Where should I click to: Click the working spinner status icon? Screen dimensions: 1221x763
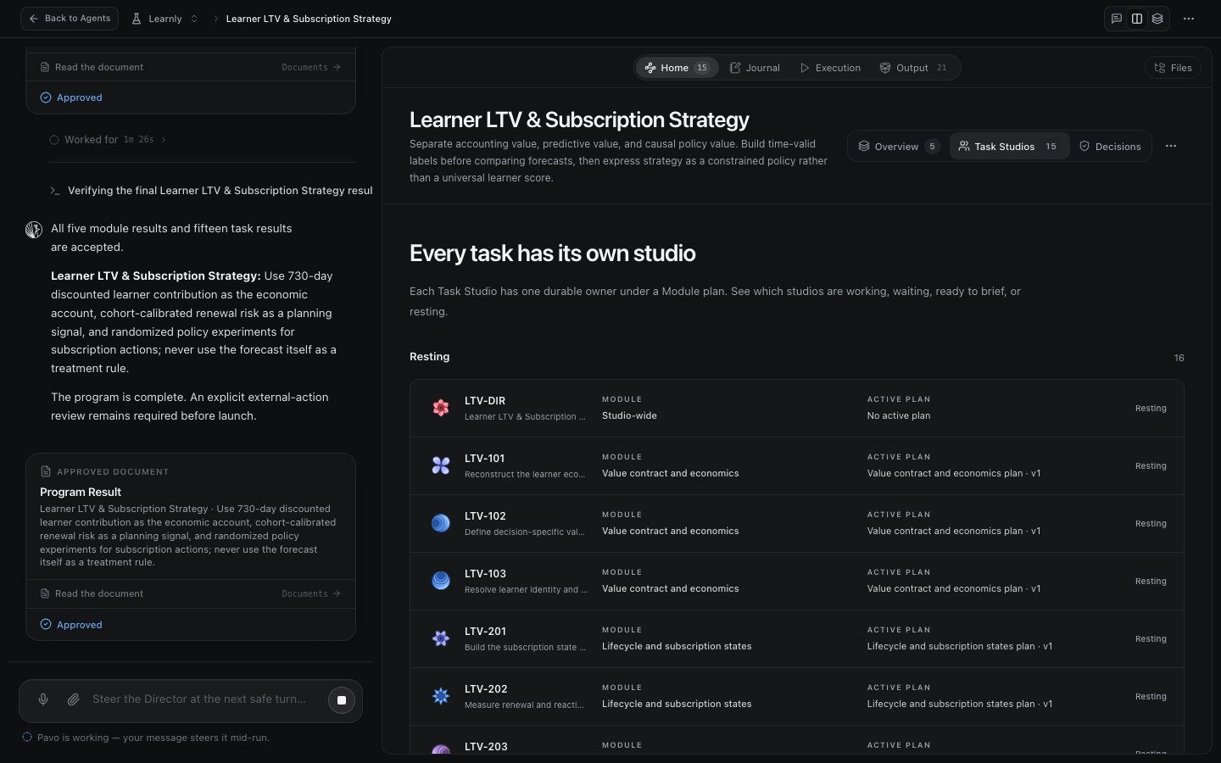click(27, 738)
